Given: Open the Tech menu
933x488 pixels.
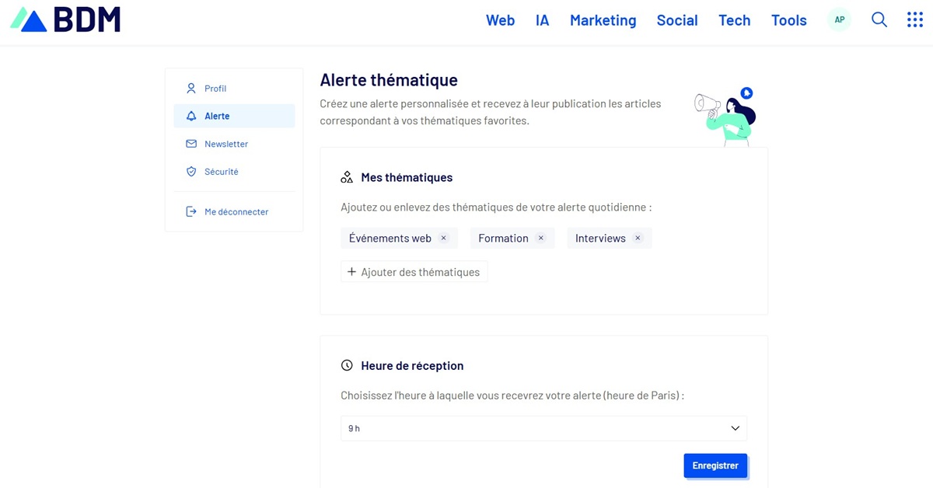Looking at the screenshot, I should click(735, 20).
